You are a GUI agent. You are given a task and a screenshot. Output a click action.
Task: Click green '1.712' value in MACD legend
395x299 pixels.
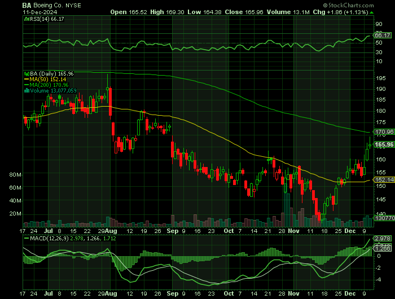pyautogui.click(x=109, y=238)
